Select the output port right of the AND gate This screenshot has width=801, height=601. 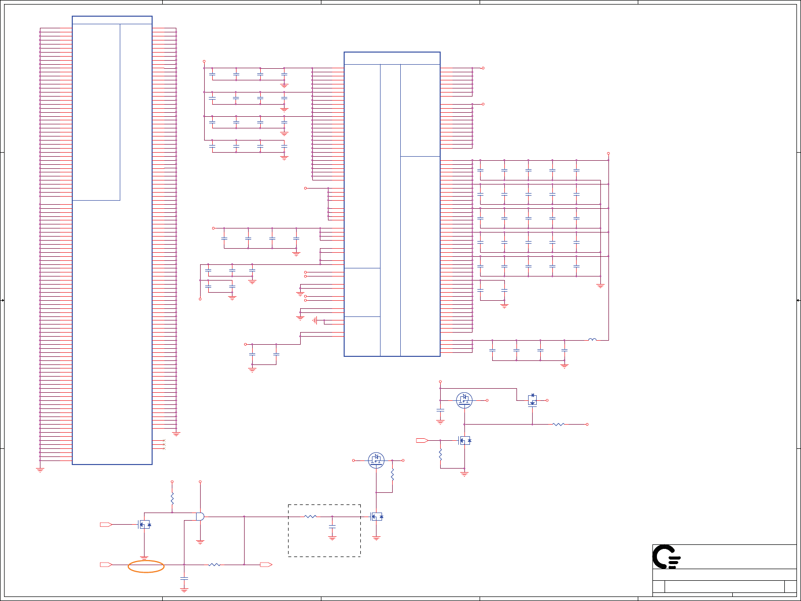pyautogui.click(x=266, y=565)
